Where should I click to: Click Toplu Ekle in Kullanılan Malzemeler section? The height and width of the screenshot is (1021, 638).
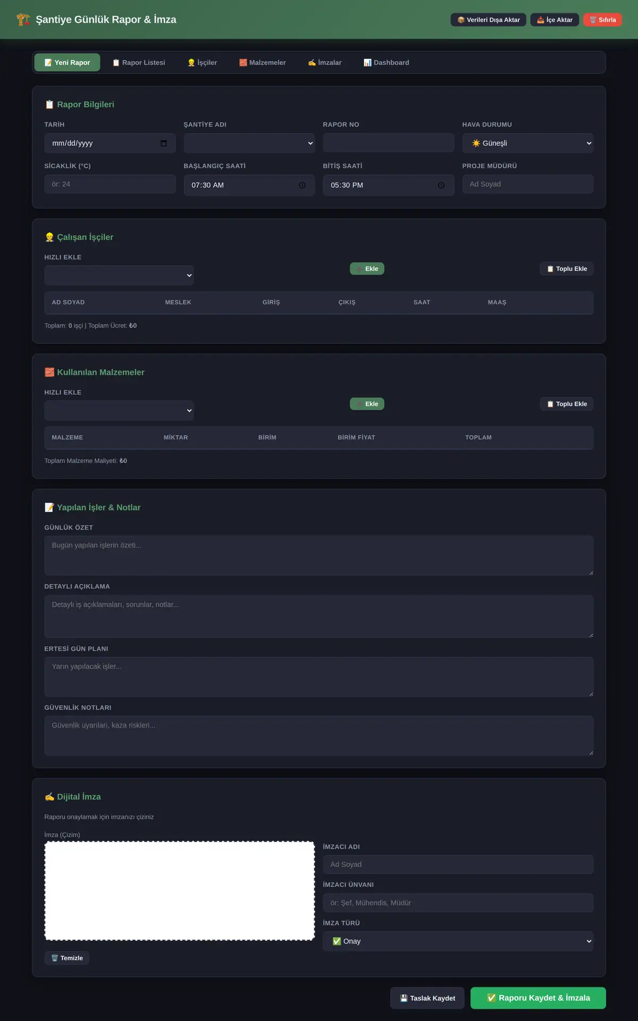(567, 404)
